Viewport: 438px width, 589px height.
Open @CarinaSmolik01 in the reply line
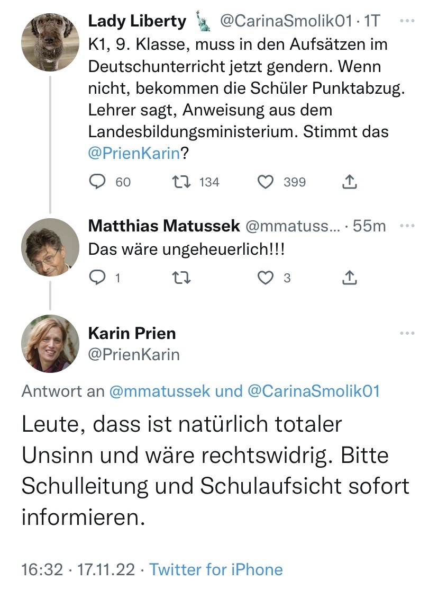[x=313, y=391]
